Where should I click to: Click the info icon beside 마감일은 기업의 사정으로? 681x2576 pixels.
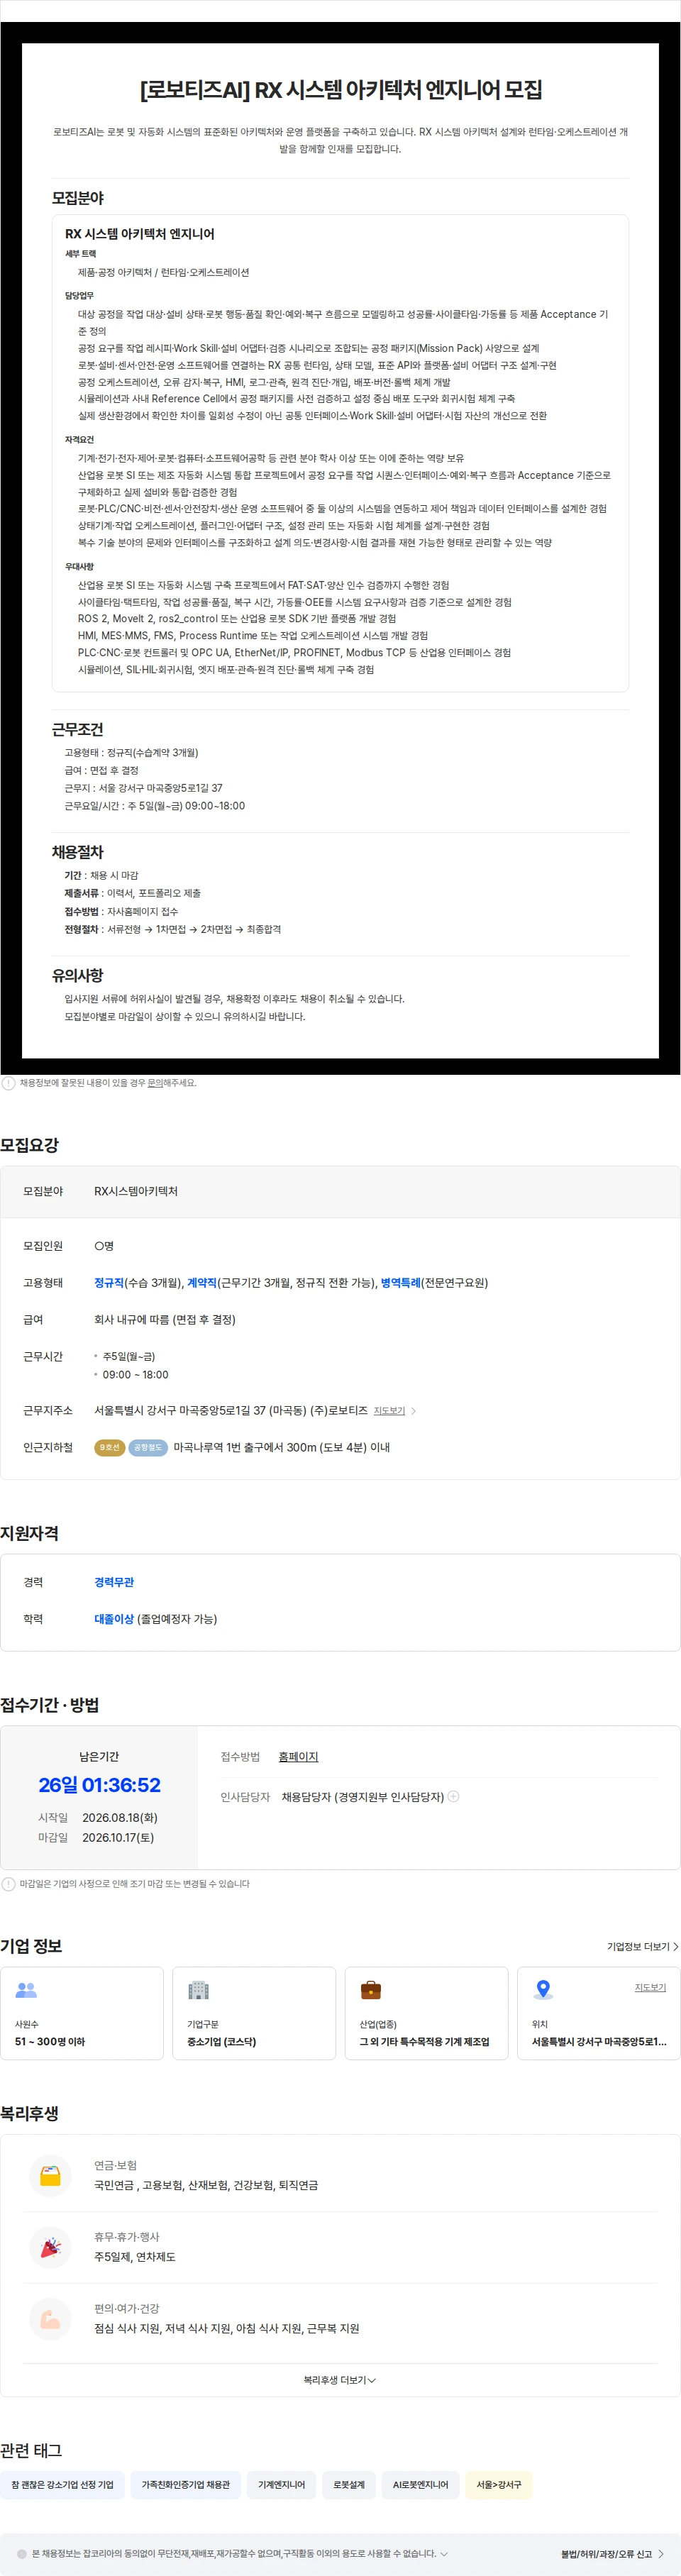tap(8, 1884)
